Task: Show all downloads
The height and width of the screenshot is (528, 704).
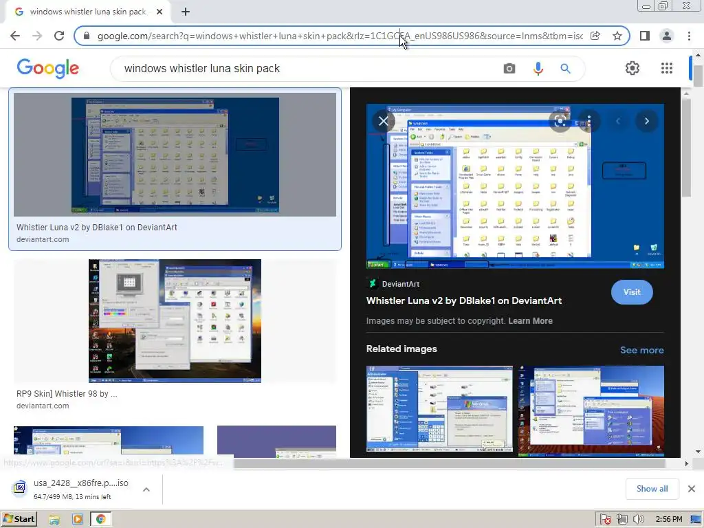Action: pyautogui.click(x=652, y=489)
